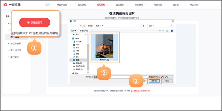Open the 图片编辑 nav menu

pyautogui.click(x=102, y=5)
